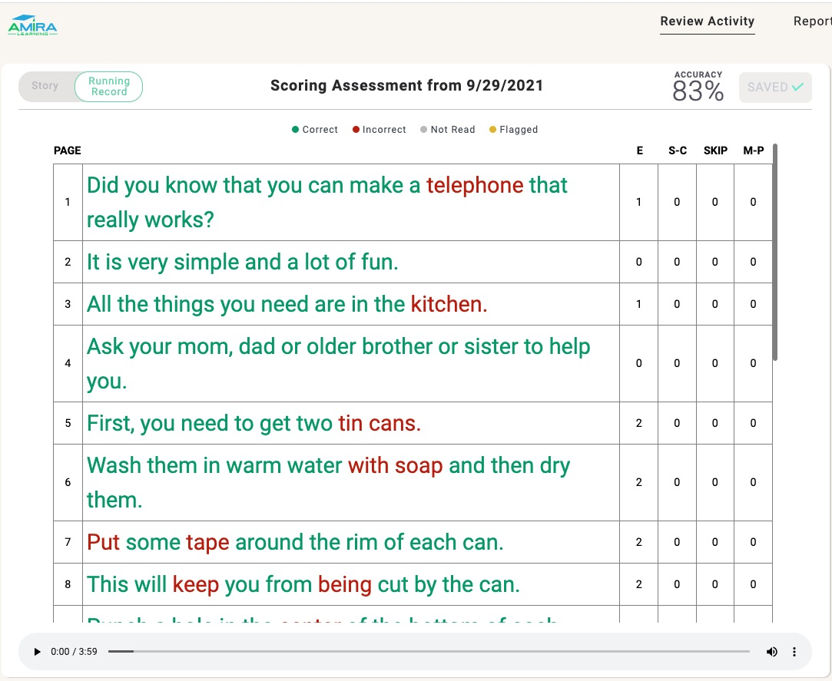832x681 pixels.
Task: Switch to Story view
Action: pos(45,86)
